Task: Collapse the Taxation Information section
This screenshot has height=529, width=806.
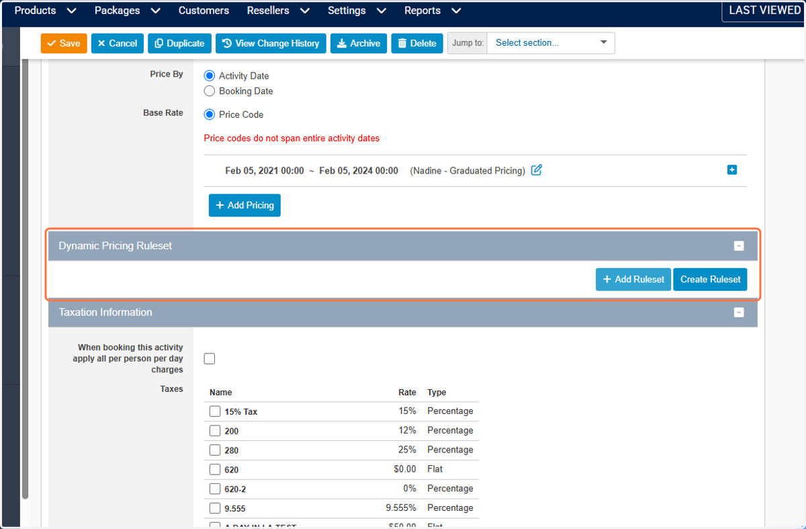Action: pyautogui.click(x=739, y=312)
